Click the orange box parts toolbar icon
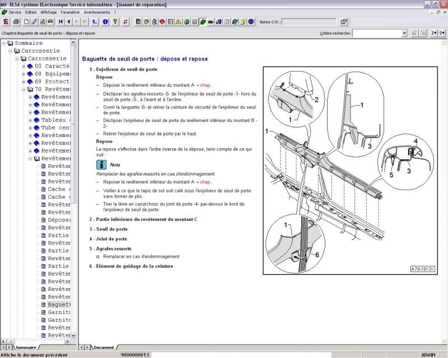The image size is (448, 358). 146,22
